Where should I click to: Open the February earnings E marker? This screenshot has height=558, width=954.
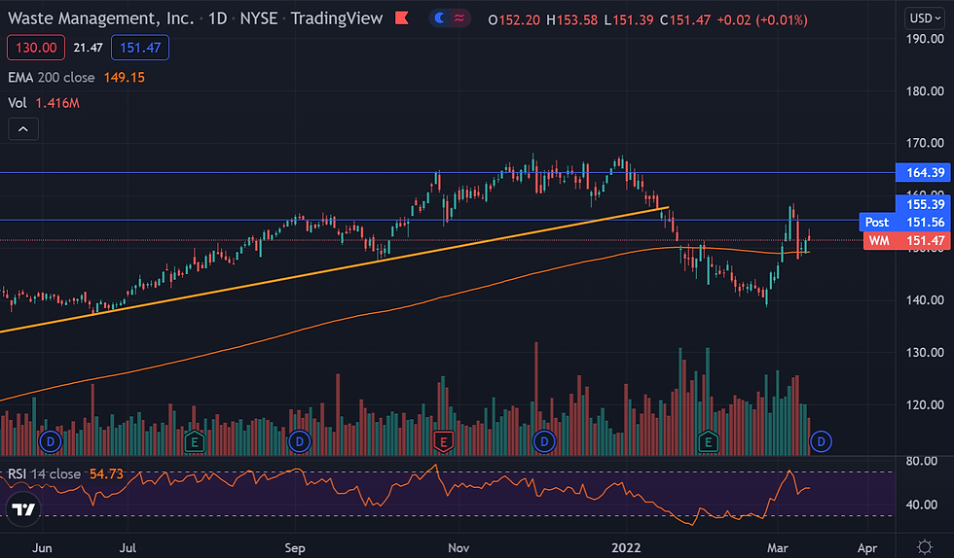[708, 441]
